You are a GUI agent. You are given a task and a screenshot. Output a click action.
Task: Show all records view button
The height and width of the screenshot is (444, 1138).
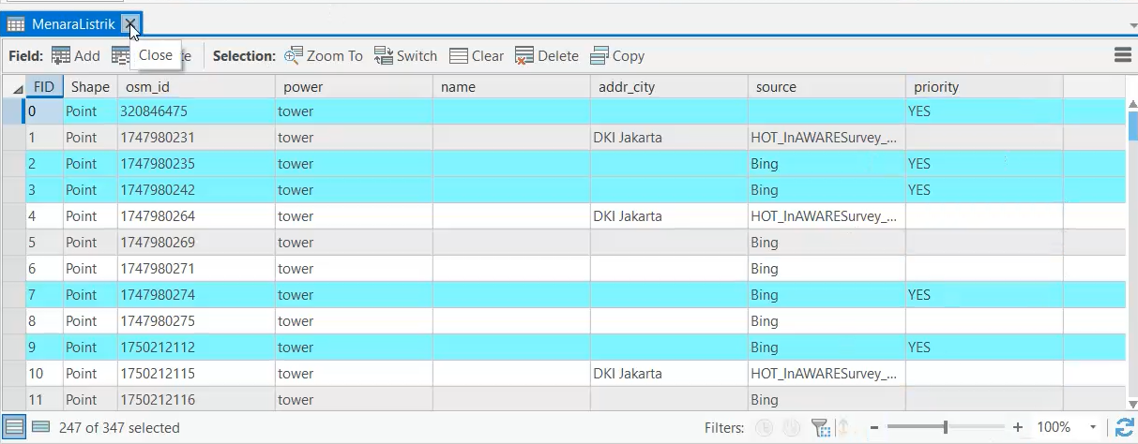[14, 427]
